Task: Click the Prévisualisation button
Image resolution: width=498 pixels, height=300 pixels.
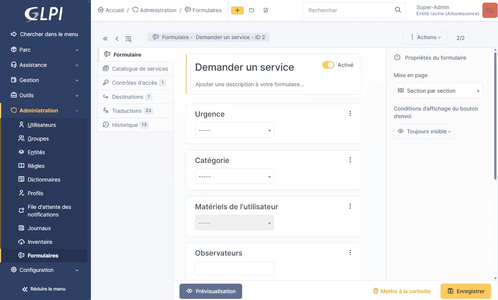Action: [x=211, y=291]
